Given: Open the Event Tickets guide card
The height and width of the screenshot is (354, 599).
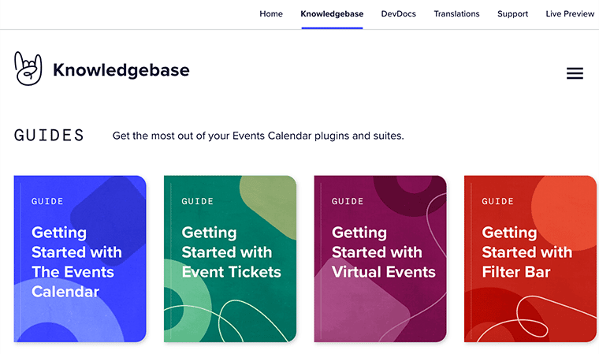Looking at the screenshot, I should [230, 259].
